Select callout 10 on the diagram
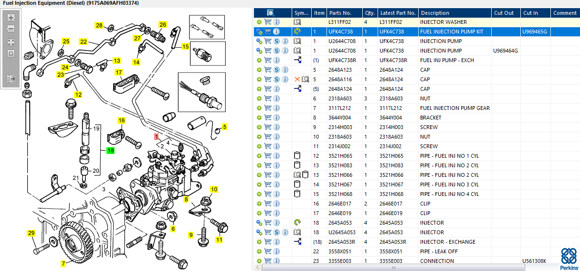Screen dimensions: 580x271 pyautogui.click(x=214, y=190)
